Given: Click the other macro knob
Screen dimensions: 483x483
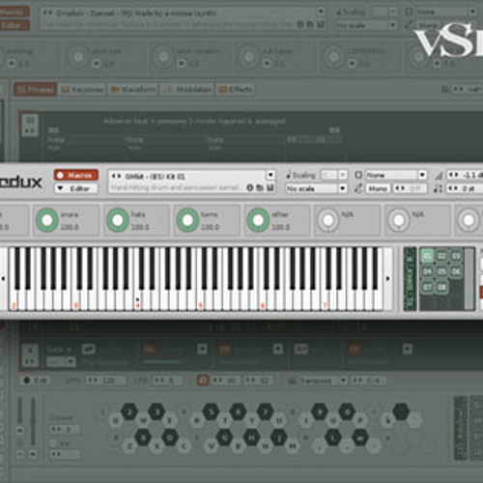Looking at the screenshot, I should (258, 220).
